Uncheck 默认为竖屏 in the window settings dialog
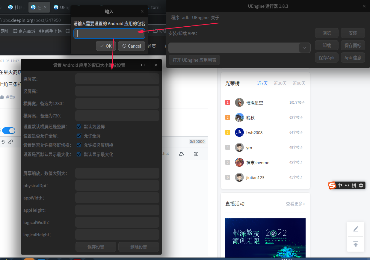This screenshot has height=260, width=370. (x=79, y=126)
